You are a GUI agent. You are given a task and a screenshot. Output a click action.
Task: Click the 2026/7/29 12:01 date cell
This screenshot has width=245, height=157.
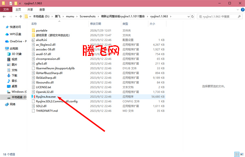point(100,31)
